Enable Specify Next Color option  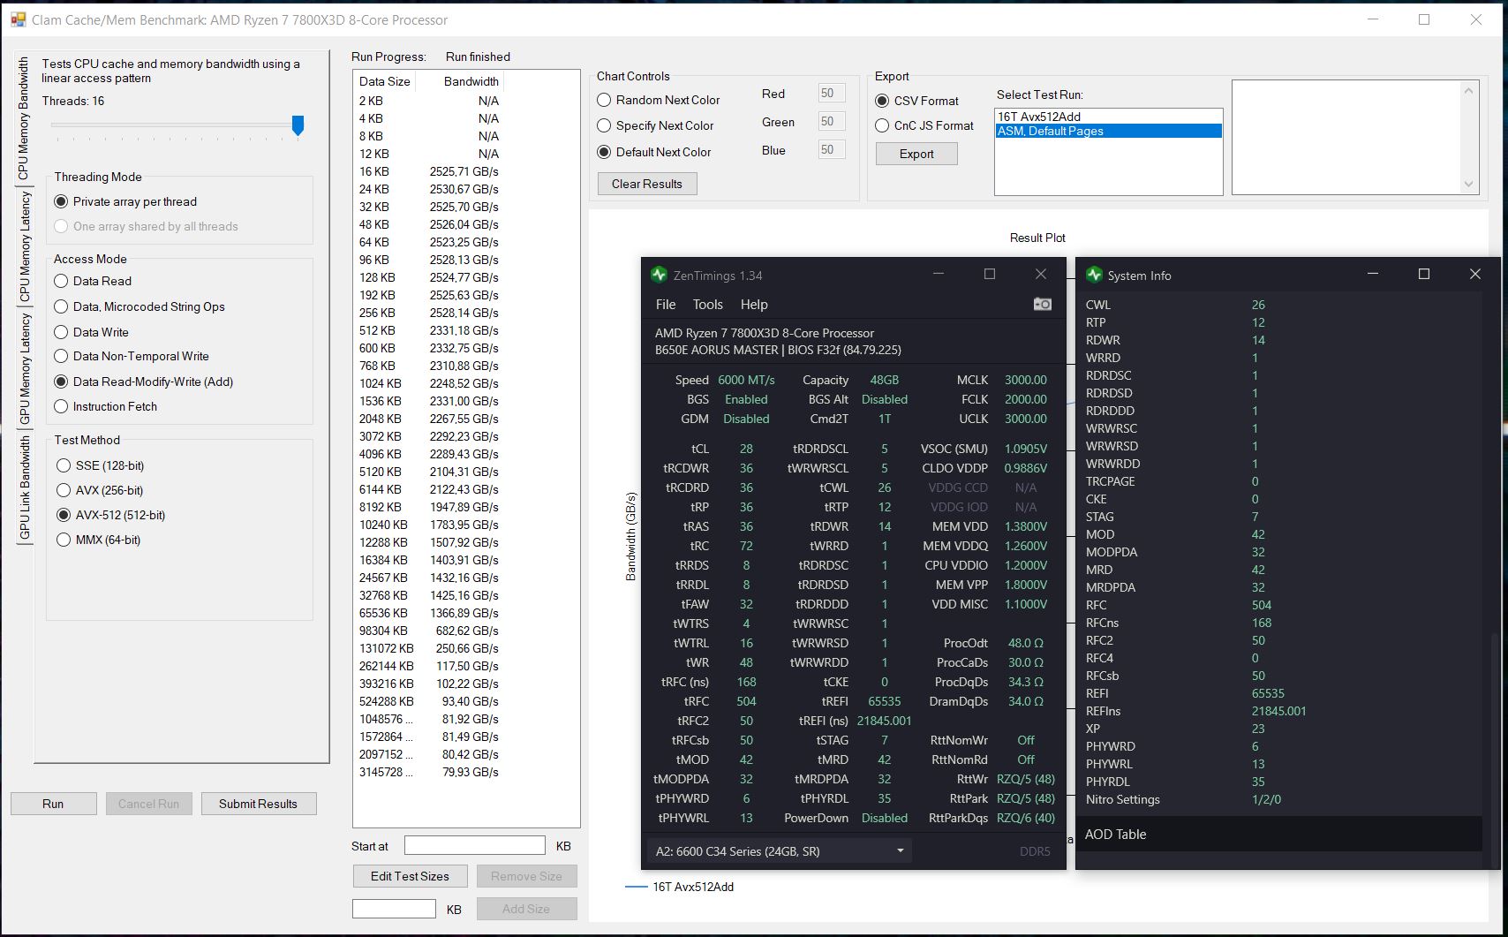pos(655,125)
